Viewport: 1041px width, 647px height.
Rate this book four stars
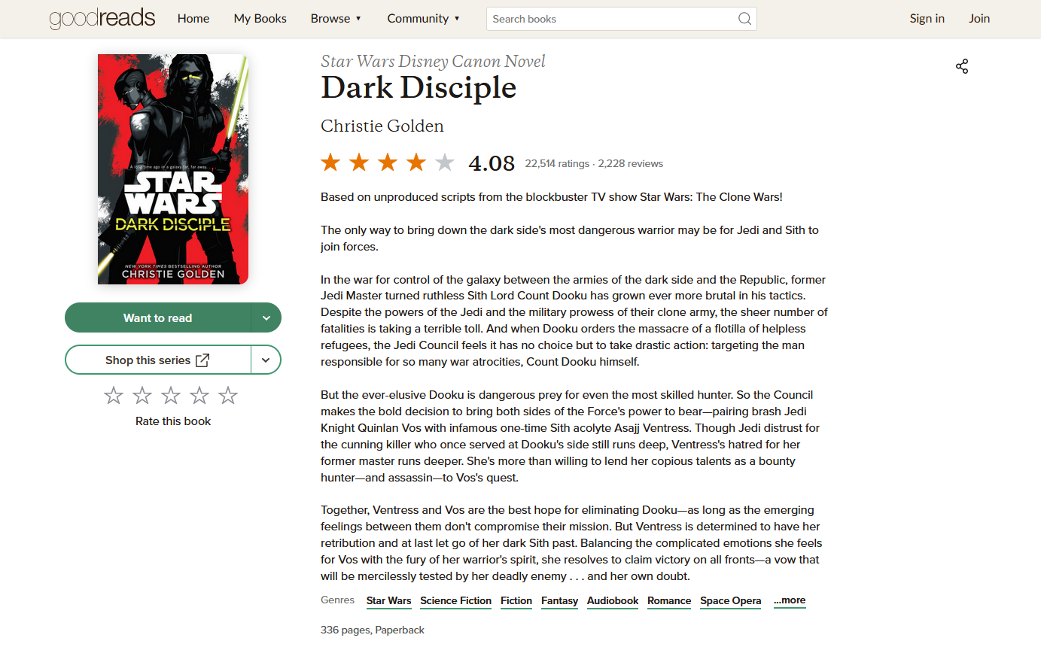click(199, 395)
